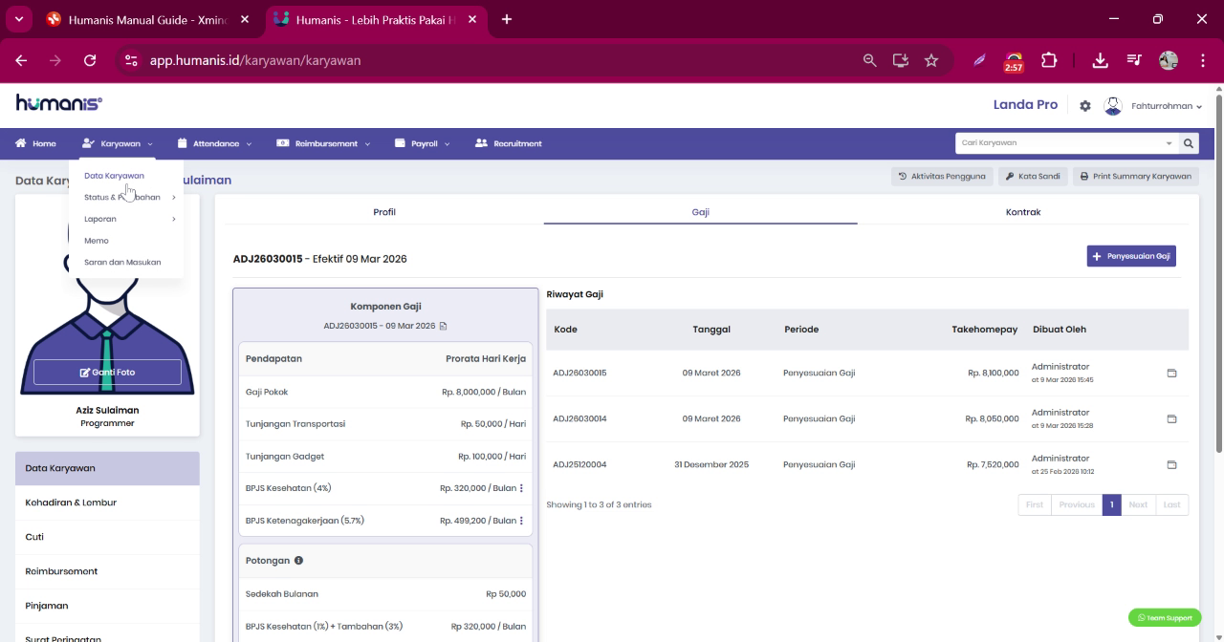Click the feather extension icon
Screen dimensions: 1224x642
pos(979,60)
